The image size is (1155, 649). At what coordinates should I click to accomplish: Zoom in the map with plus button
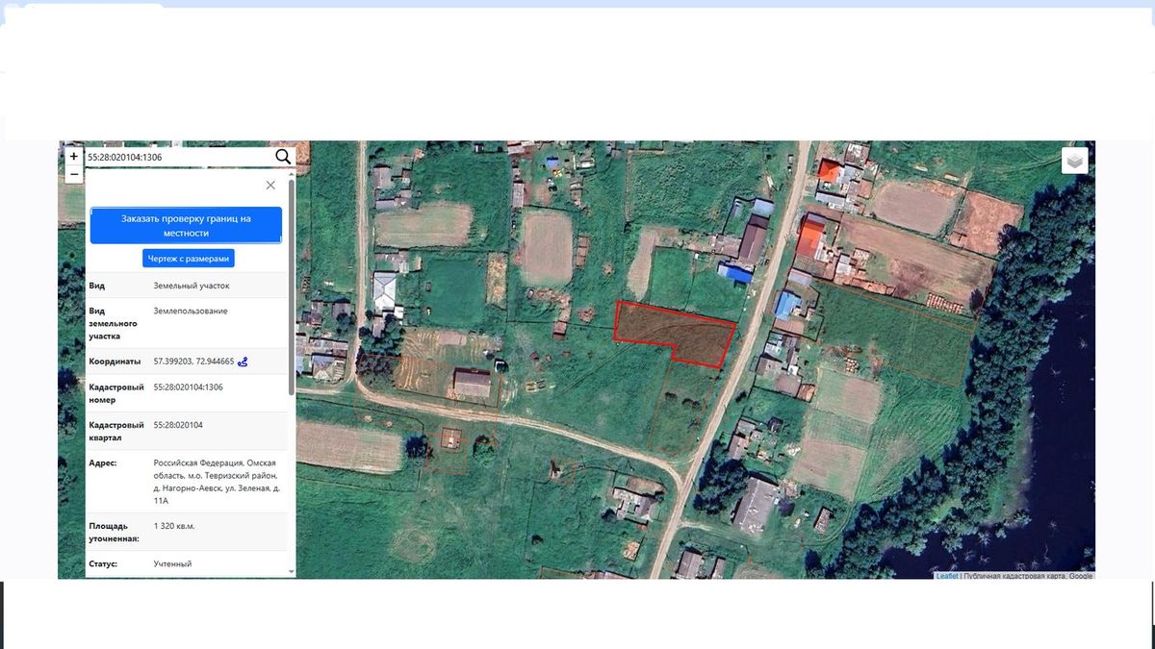[74, 156]
